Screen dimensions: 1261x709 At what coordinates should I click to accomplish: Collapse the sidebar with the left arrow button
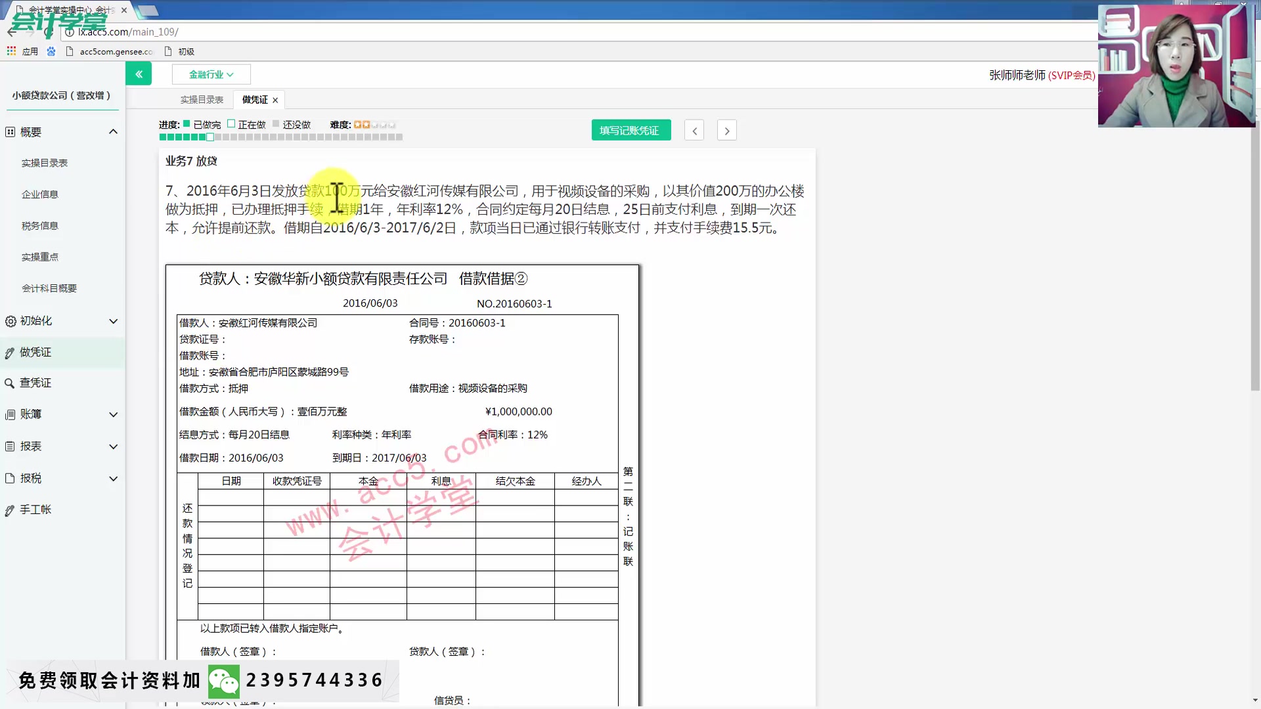[139, 74]
